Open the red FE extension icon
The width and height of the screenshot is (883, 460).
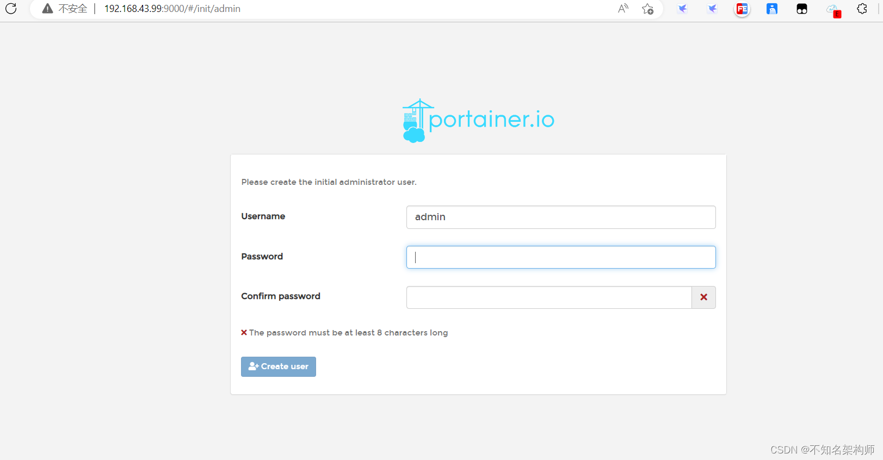(742, 9)
